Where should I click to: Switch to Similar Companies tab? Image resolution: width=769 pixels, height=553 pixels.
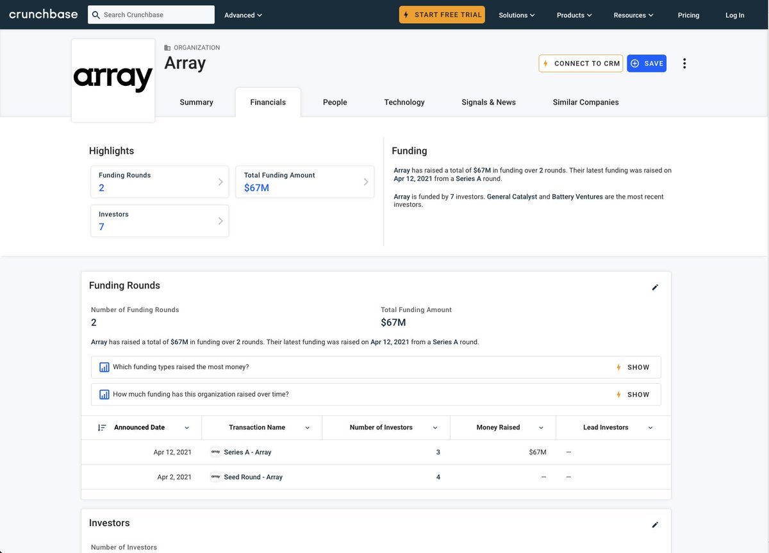(586, 102)
